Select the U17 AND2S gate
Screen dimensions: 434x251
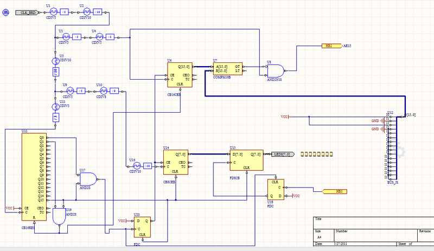tap(88, 178)
